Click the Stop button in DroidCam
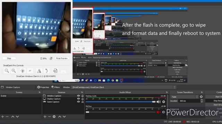This screenshot has height=124, width=222. click(x=9, y=58)
